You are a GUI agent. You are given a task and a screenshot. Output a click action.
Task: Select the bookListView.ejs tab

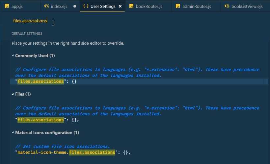pos(247,6)
